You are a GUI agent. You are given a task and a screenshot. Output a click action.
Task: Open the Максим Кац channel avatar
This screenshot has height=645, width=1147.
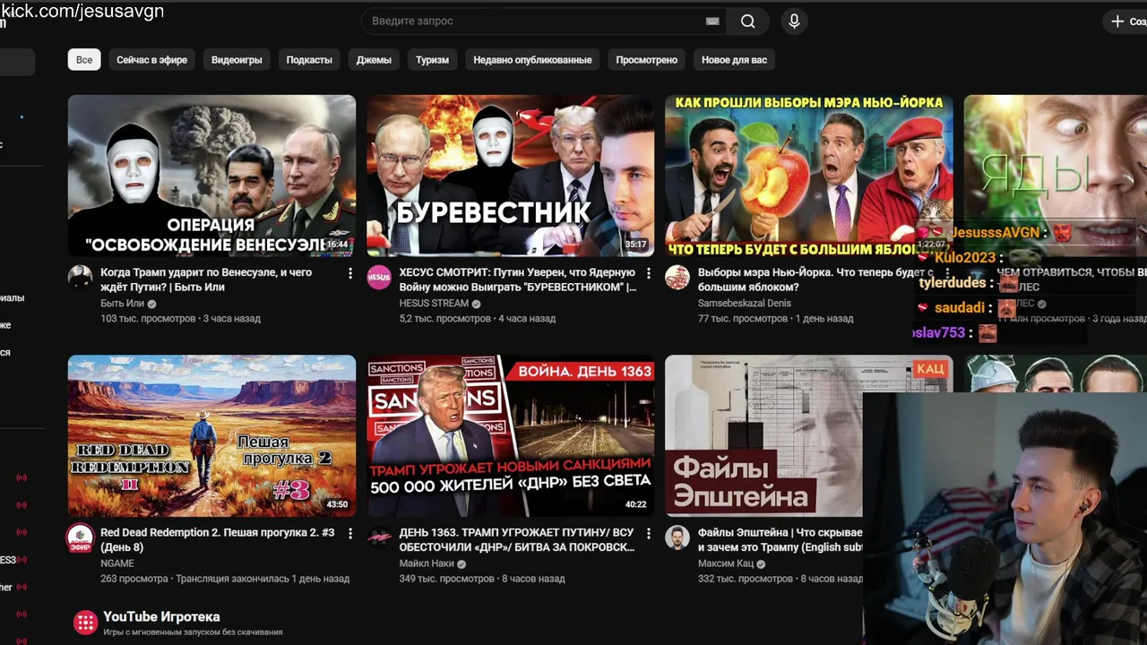[677, 537]
